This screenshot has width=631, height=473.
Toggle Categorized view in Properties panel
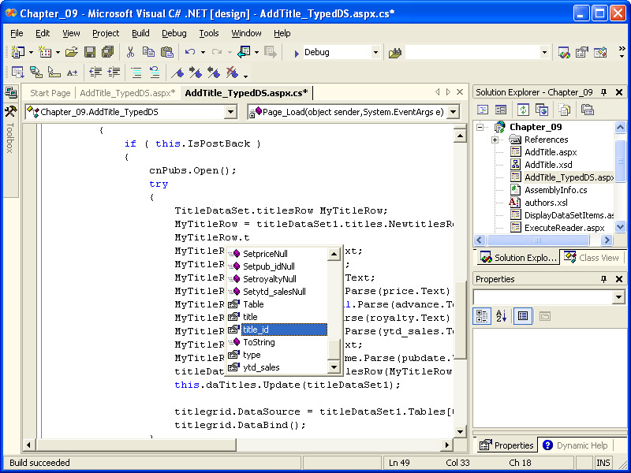pos(482,316)
